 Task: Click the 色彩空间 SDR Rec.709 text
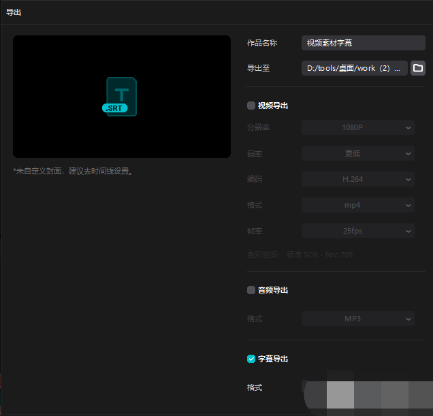tap(300, 255)
